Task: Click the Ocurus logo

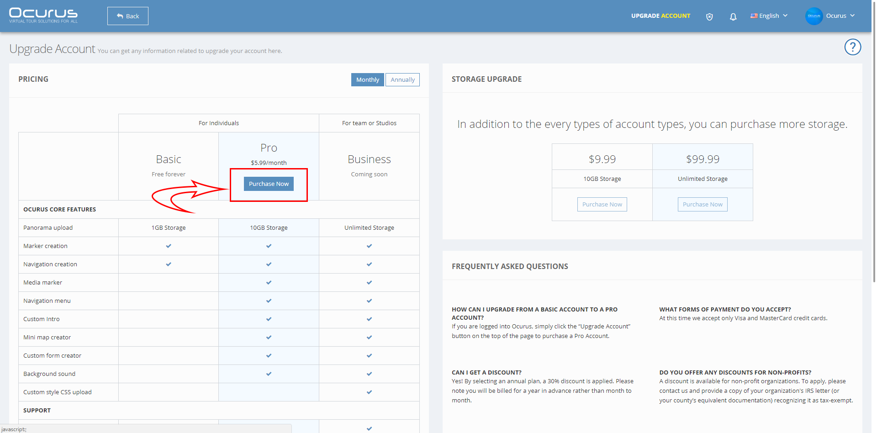Action: click(x=43, y=16)
